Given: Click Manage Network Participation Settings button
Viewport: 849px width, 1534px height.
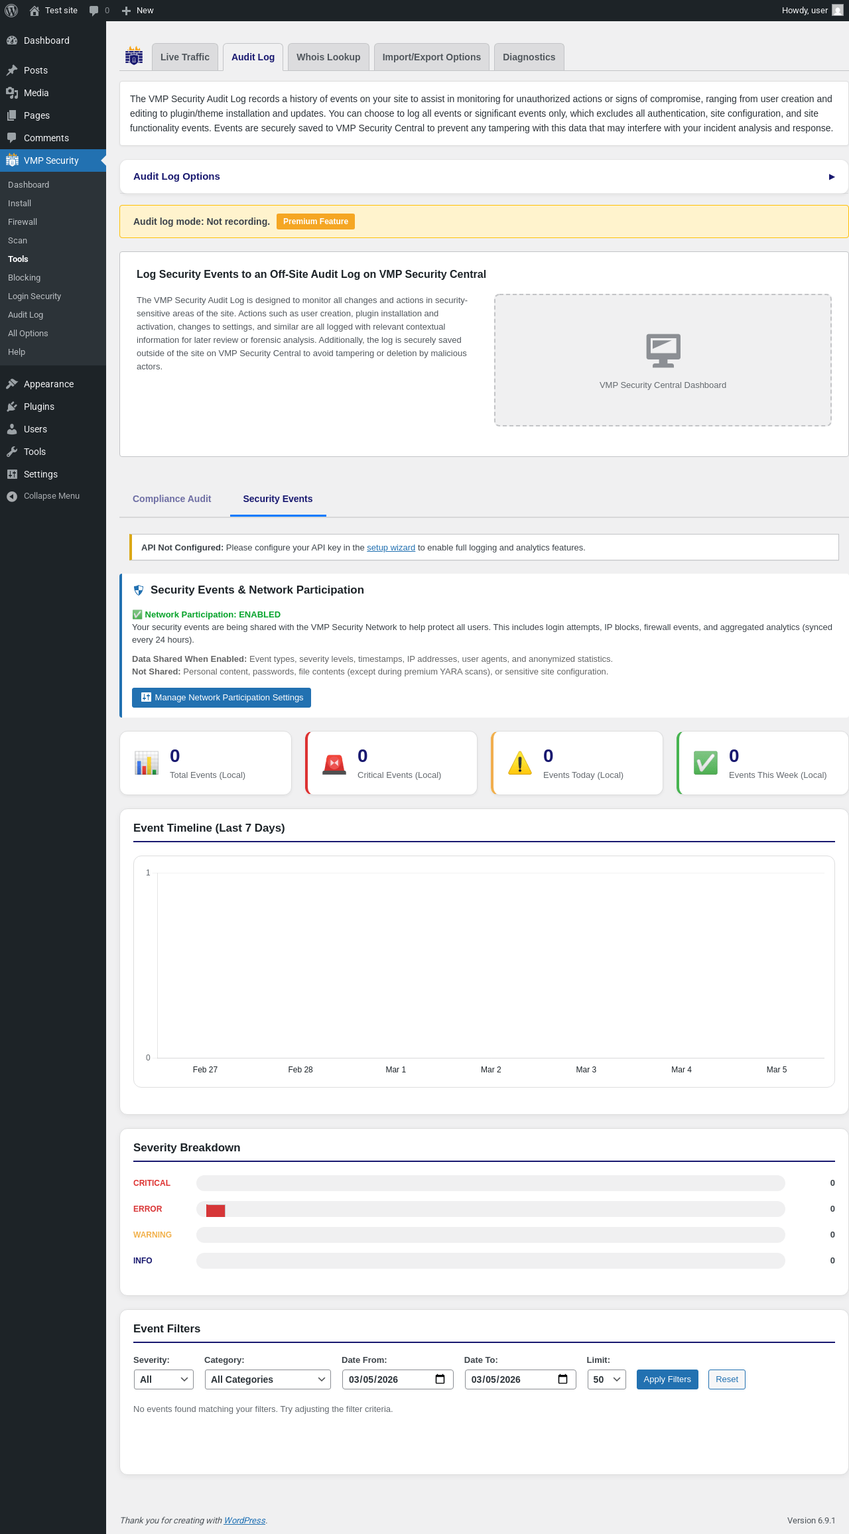Looking at the screenshot, I should click(x=222, y=698).
